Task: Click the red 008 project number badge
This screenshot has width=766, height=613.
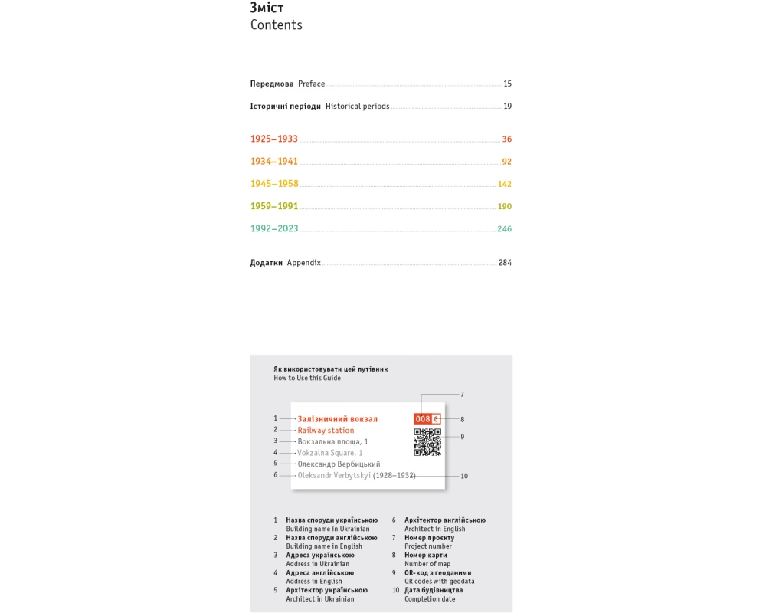Action: click(x=423, y=419)
